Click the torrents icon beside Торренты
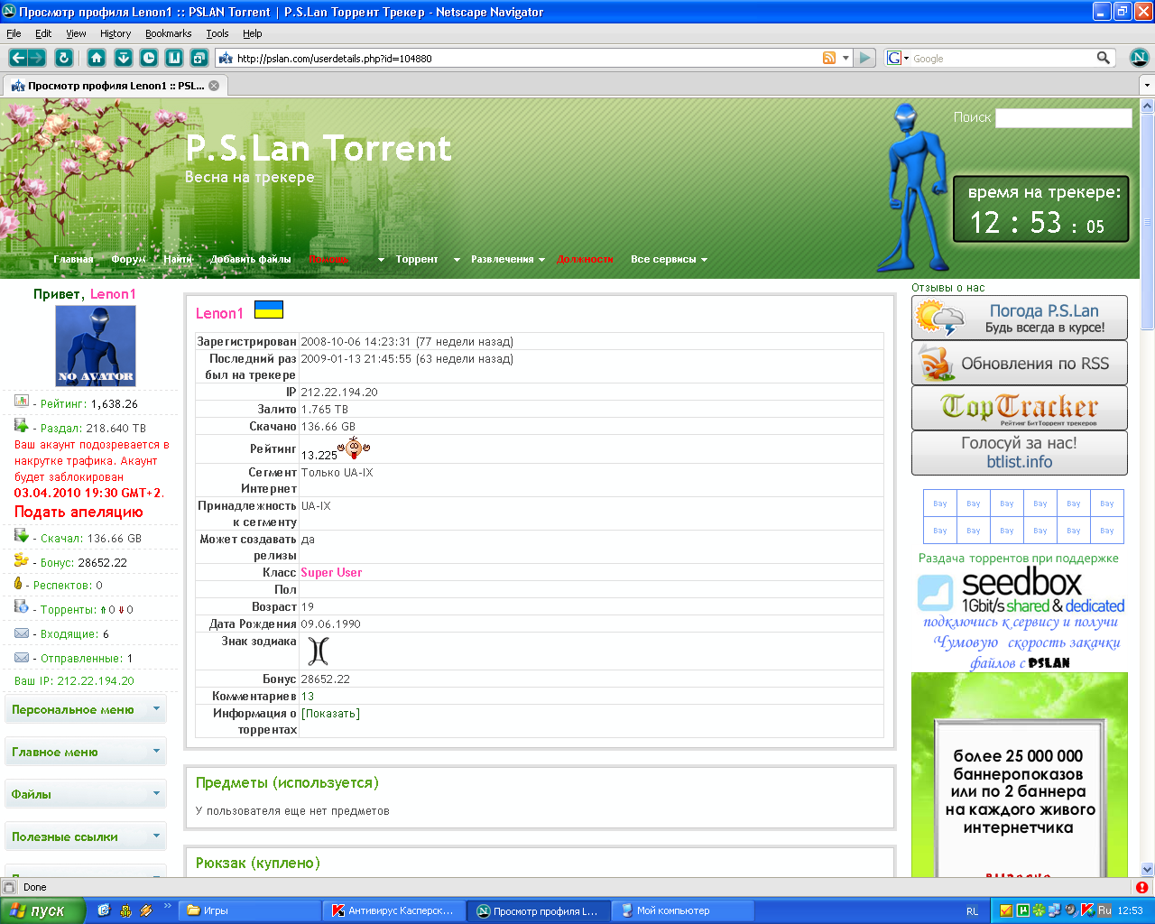This screenshot has height=924, width=1155. [x=22, y=607]
